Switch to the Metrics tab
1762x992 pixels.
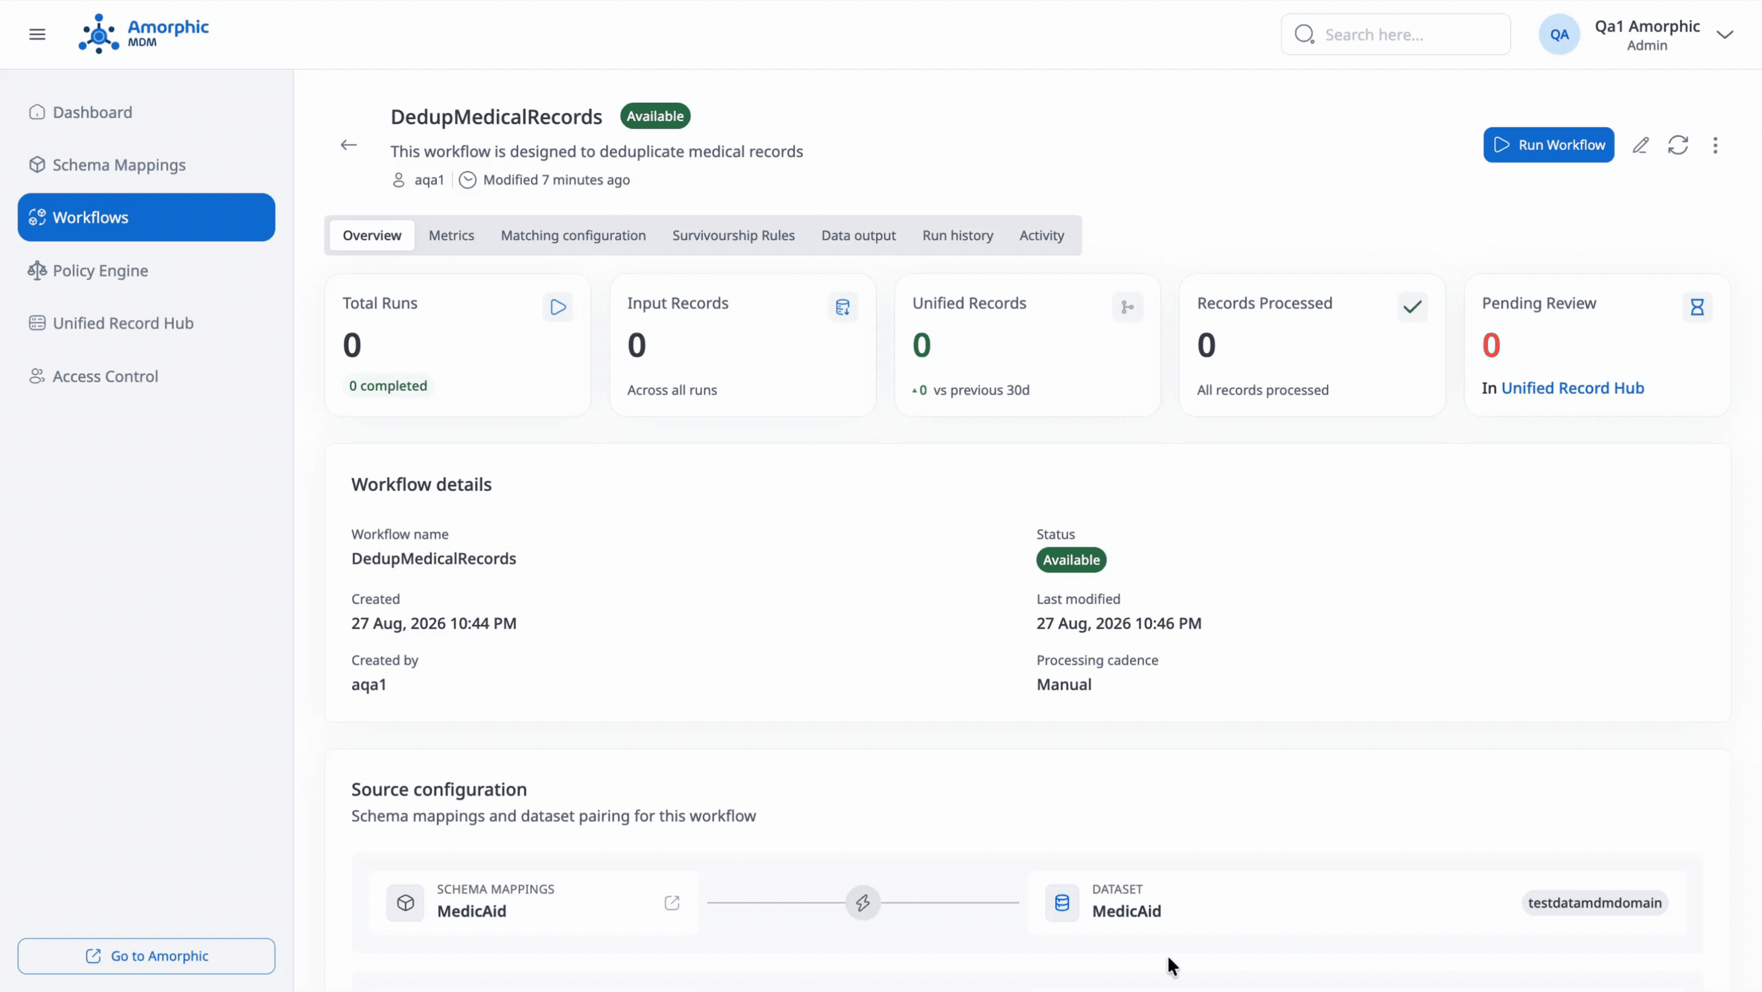451,235
